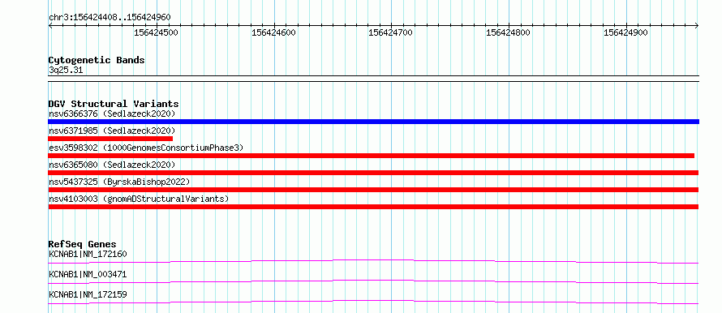This screenshot has height=313, width=722.
Task: Click the Cytogenetic Bands track title
Action: [x=97, y=60]
